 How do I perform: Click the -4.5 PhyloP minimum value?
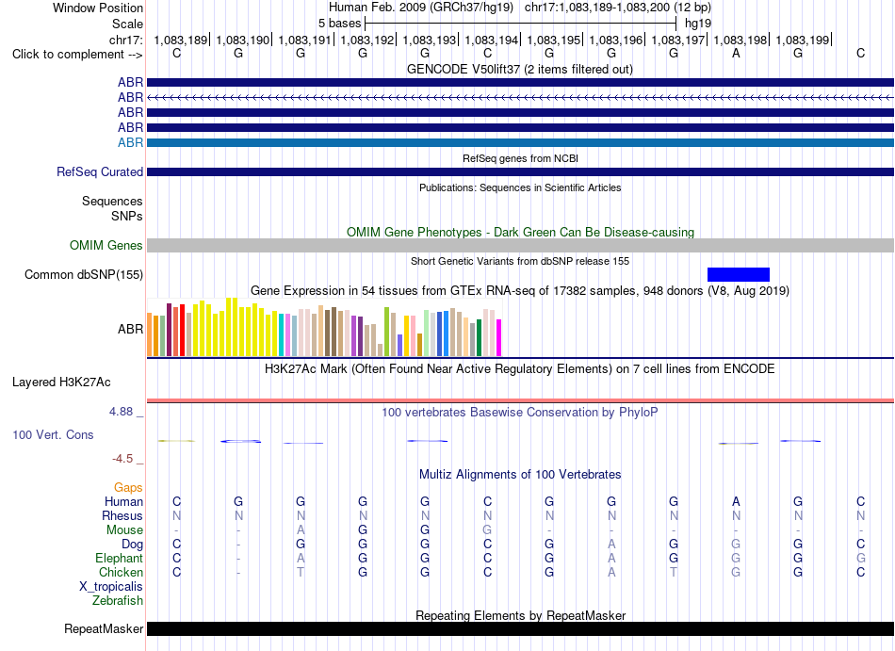(122, 459)
